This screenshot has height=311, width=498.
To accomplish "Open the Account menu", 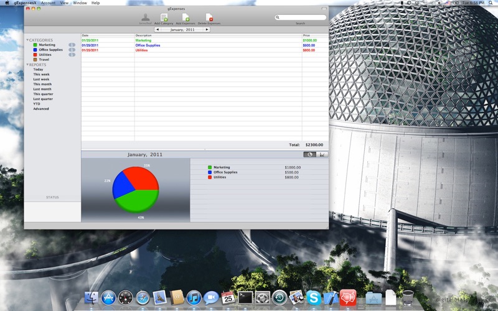I will [x=49, y=3].
